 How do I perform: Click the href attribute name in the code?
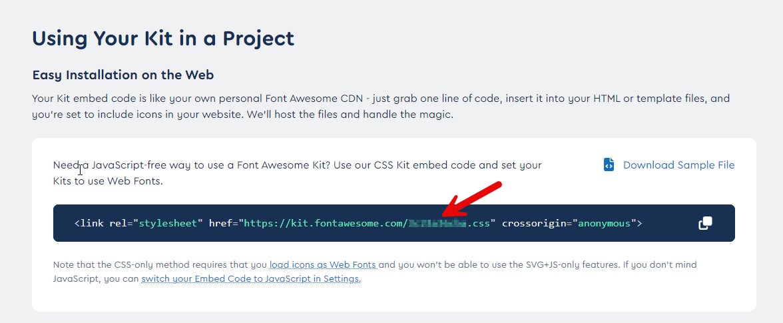pos(220,223)
